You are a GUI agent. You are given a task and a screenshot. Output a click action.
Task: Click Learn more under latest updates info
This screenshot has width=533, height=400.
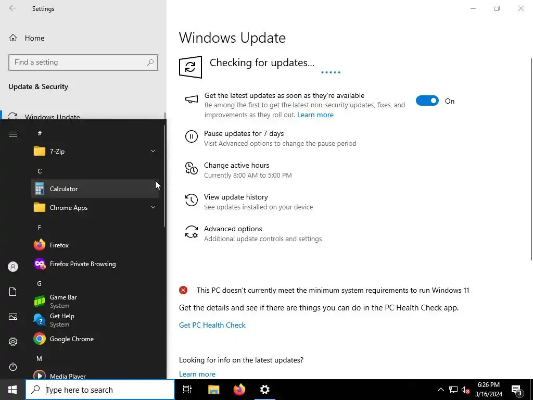pyautogui.click(x=197, y=374)
